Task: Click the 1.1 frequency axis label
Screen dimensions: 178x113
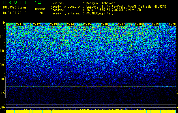Action: [2, 37]
